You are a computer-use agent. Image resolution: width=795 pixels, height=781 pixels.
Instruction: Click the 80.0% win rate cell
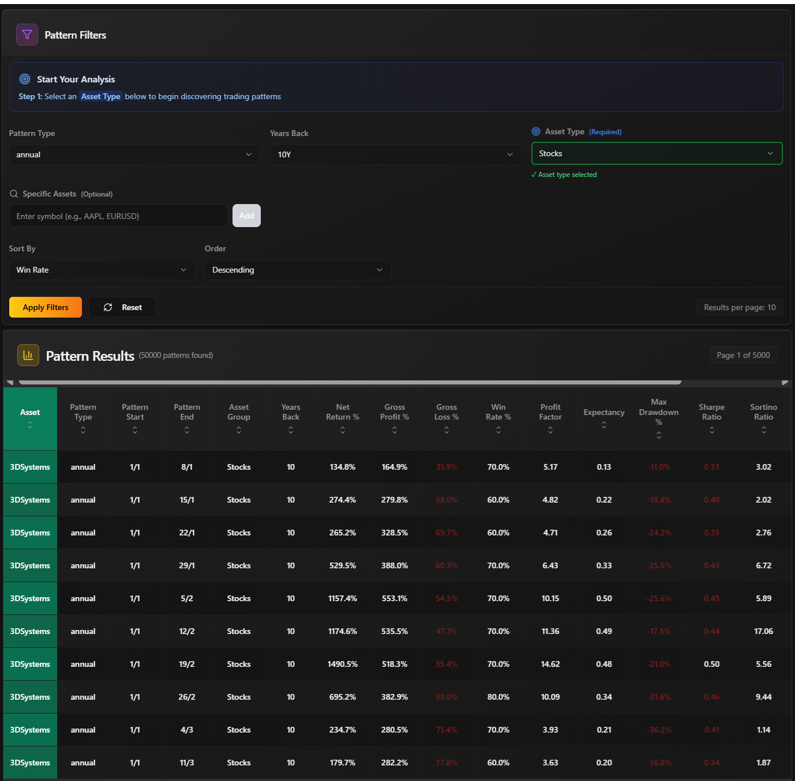coord(498,697)
